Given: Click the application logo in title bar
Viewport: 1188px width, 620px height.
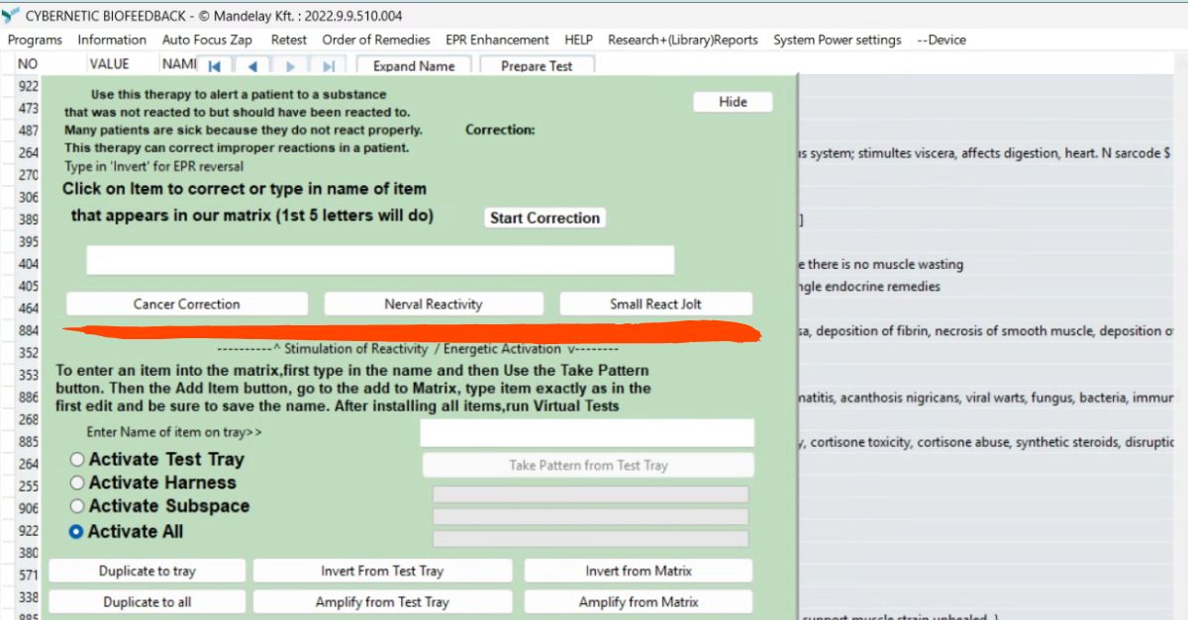Looking at the screenshot, I should point(11,16).
